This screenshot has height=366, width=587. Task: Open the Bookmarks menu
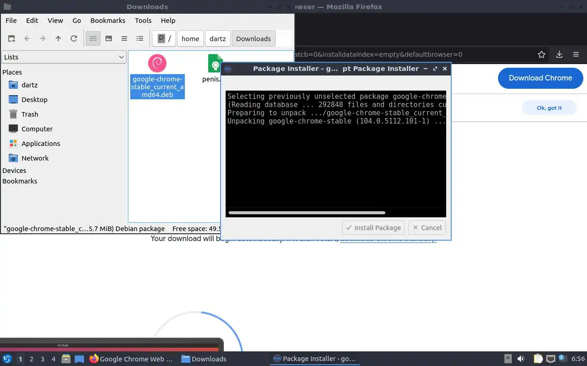pyautogui.click(x=108, y=21)
